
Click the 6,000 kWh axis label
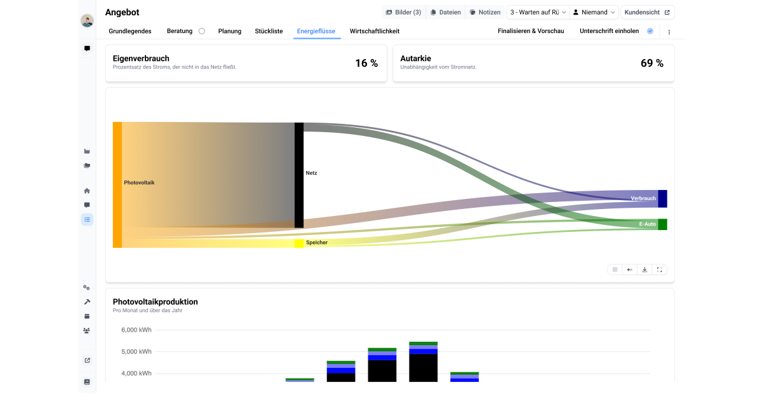(137, 330)
